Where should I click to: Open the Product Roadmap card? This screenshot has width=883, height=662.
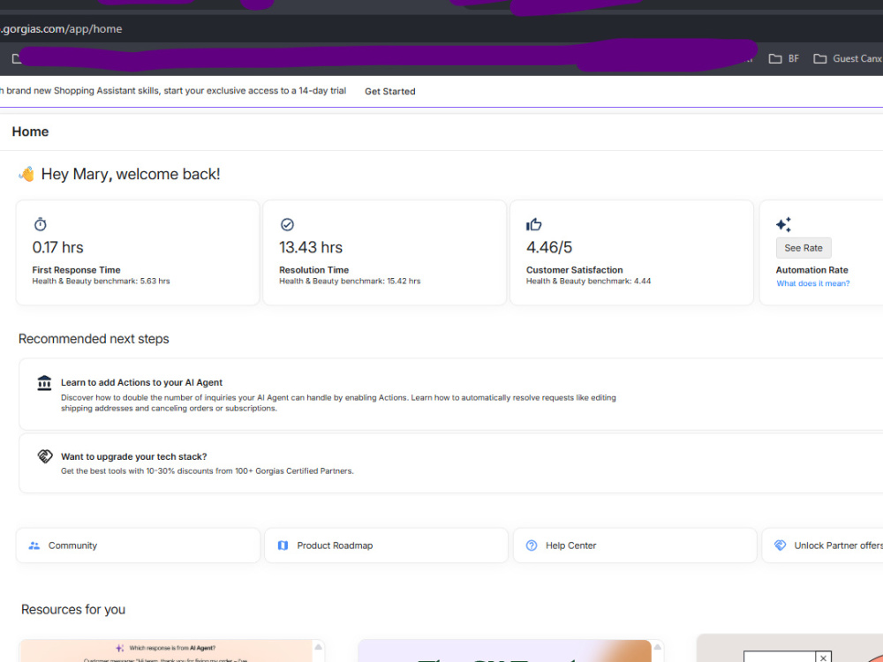pos(386,545)
